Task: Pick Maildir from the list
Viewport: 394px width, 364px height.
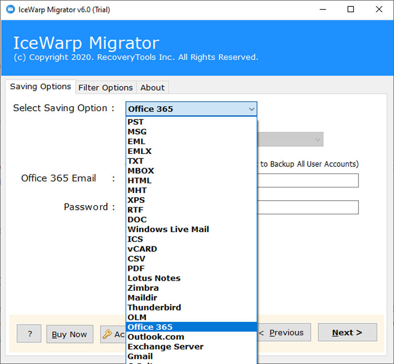Action: point(191,298)
